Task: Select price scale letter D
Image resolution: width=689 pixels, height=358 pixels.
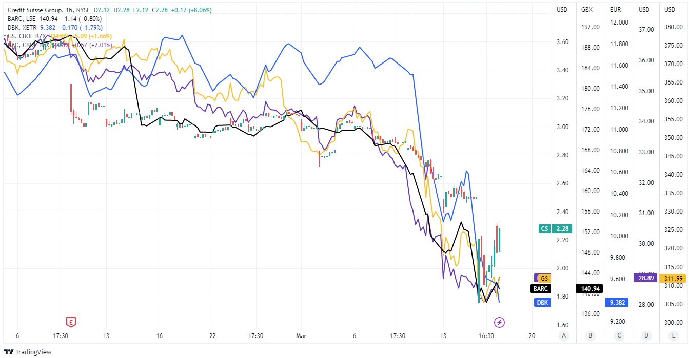Action: tap(646, 336)
